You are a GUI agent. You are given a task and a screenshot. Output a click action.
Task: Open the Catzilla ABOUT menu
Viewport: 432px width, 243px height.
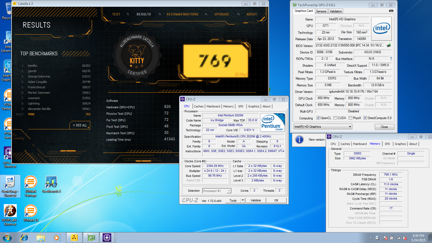pos(252,14)
